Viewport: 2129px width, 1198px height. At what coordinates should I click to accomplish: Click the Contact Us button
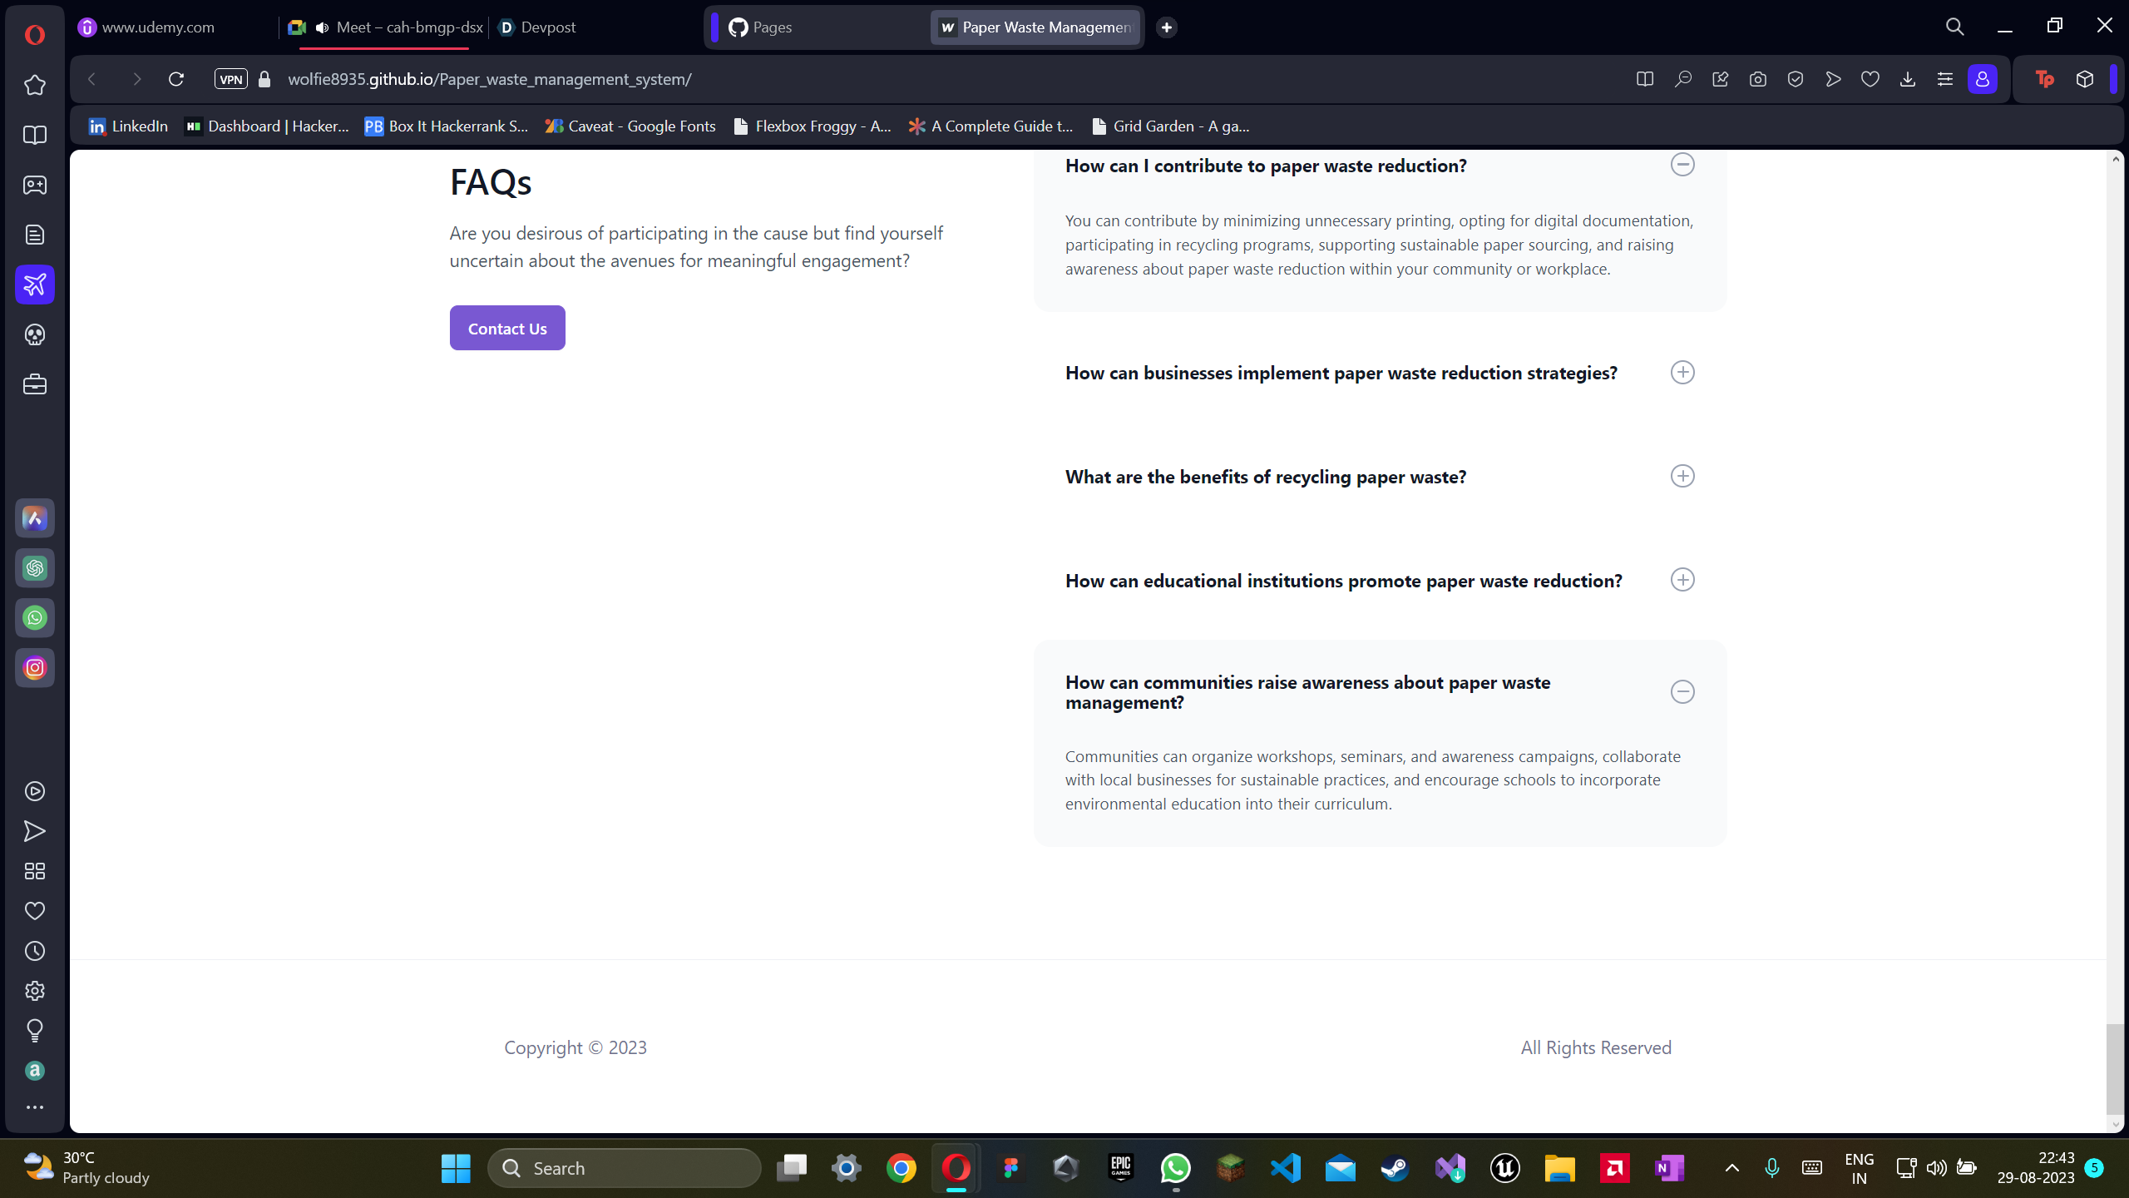coord(507,328)
